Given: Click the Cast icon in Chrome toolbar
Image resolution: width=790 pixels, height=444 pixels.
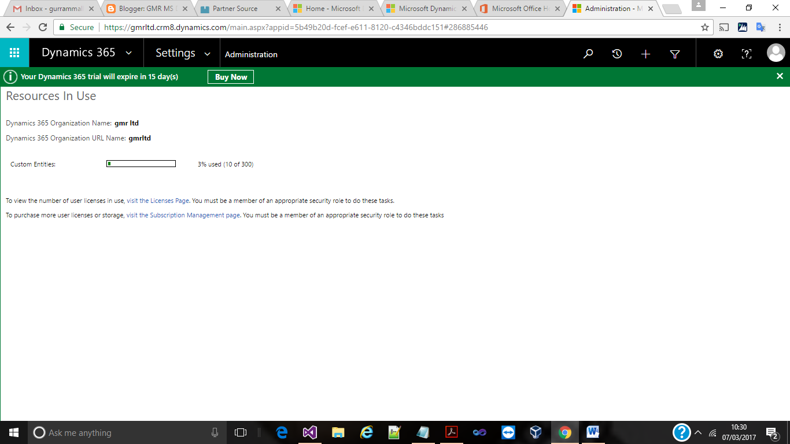Looking at the screenshot, I should tap(724, 27).
